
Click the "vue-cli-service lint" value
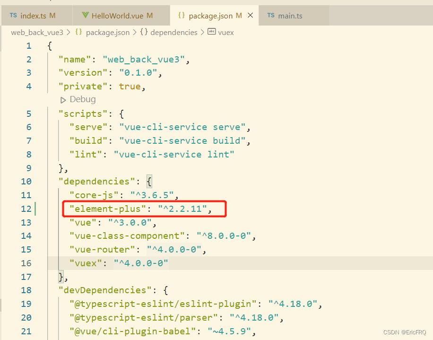tap(174, 154)
